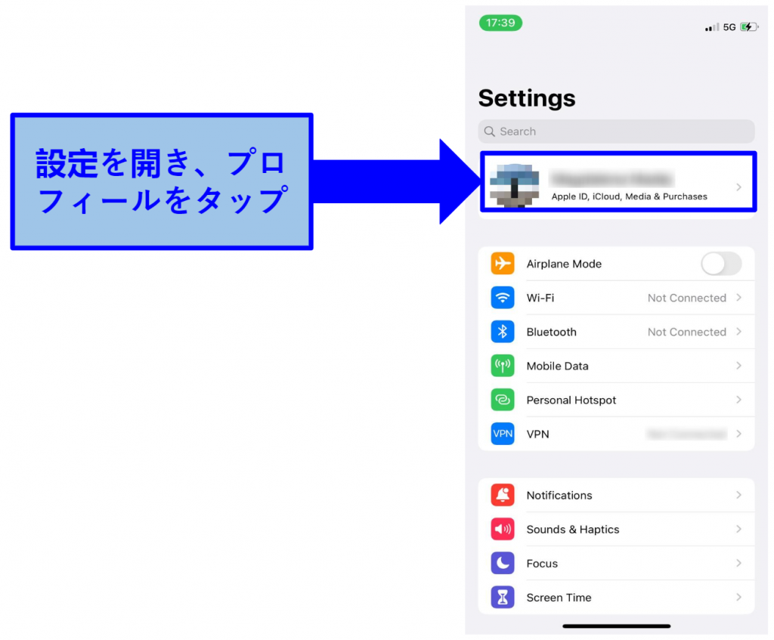
Task: Select the Notifications label
Action: click(559, 496)
